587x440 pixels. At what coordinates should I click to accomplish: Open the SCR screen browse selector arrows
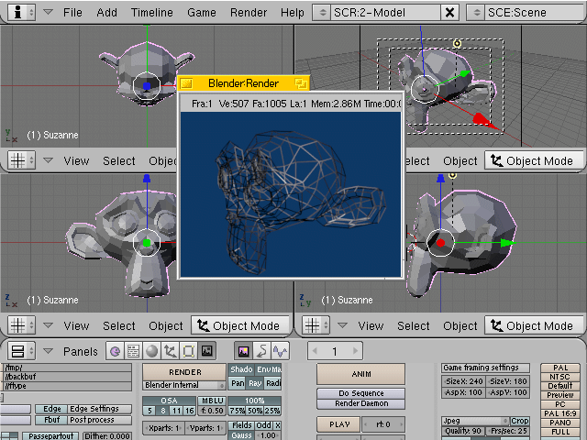pos(322,12)
